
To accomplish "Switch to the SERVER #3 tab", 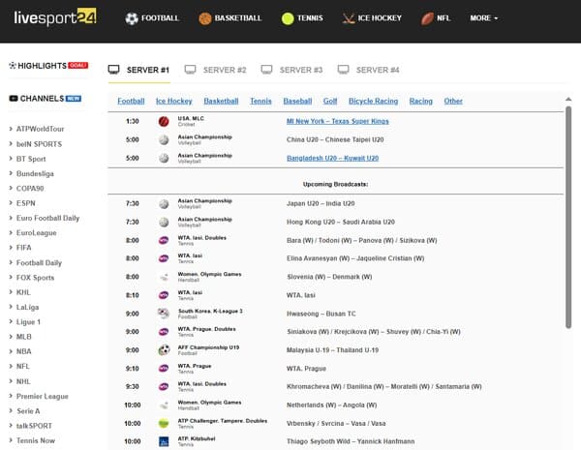I will [x=292, y=70].
